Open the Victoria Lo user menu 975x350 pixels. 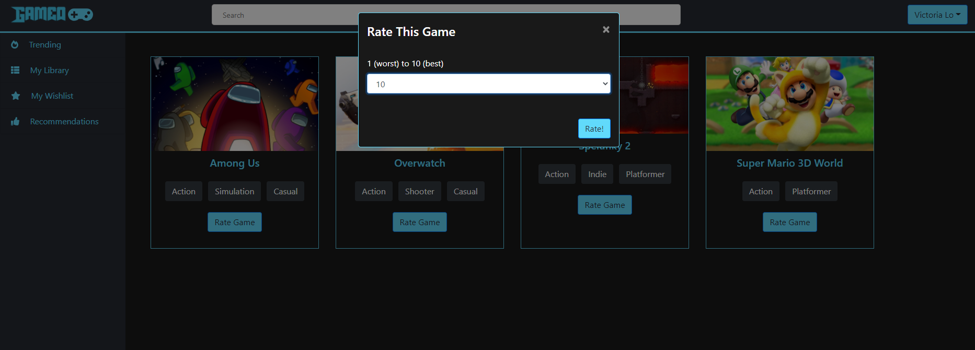937,15
